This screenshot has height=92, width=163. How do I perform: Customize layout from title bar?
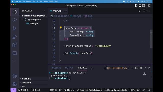(x=149, y=6)
